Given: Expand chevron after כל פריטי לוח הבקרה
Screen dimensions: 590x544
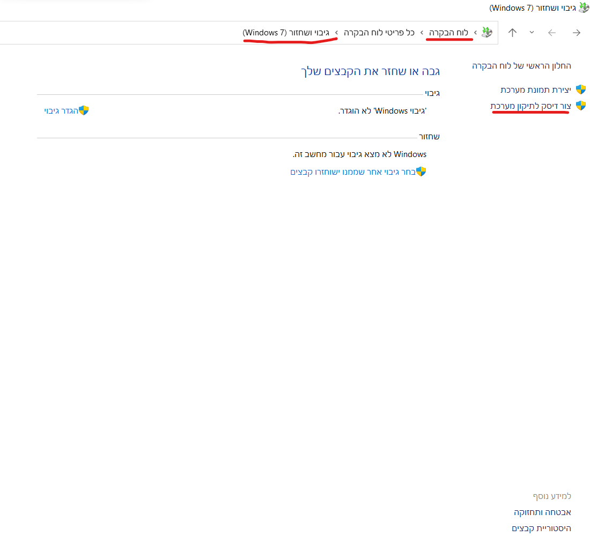Looking at the screenshot, I should 336,33.
